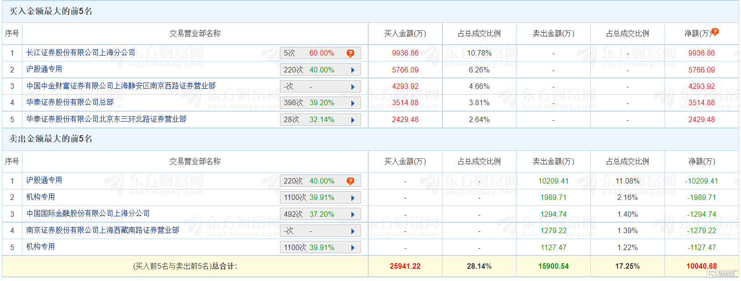The height and width of the screenshot is (281, 741).
Task: Open 华泰证券北京东三环北路证券营业部 link
Action: (x=106, y=119)
